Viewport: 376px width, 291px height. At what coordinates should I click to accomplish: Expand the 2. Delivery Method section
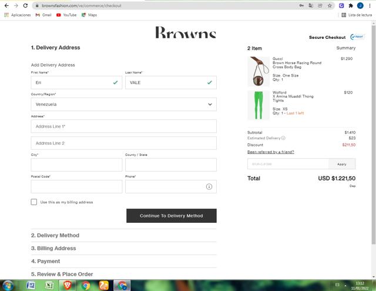(x=124, y=235)
